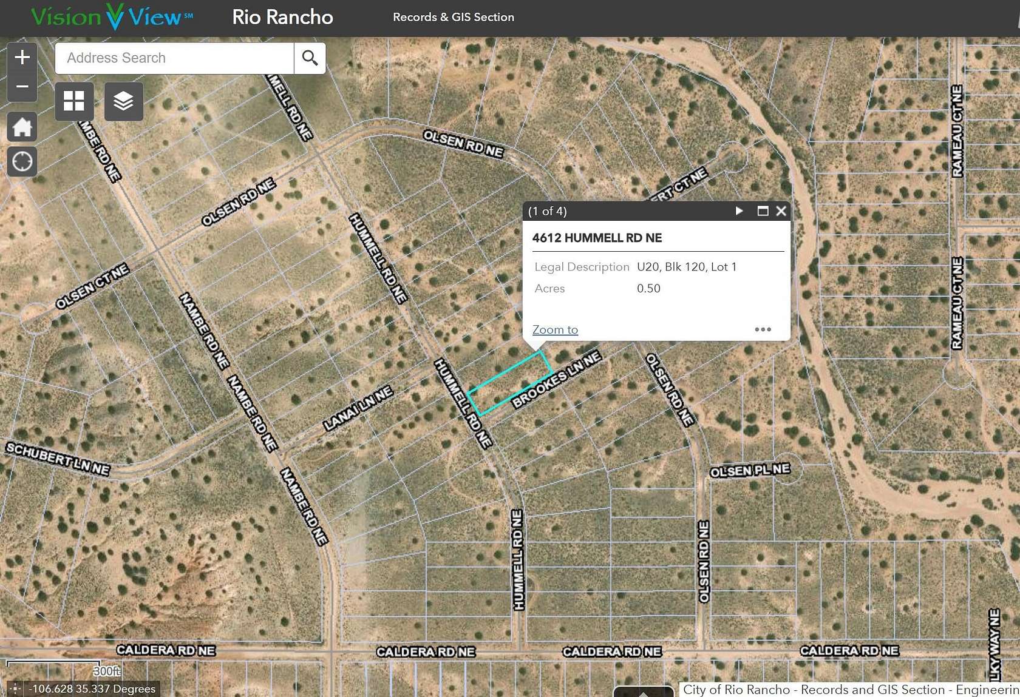
Task: Open the basemap gallery icon
Action: [74, 101]
